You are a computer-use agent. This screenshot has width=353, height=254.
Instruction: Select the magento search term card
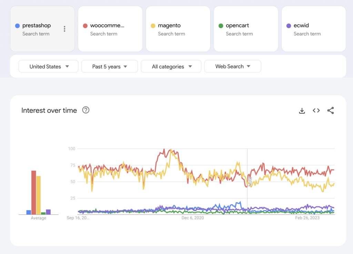pyautogui.click(x=178, y=29)
